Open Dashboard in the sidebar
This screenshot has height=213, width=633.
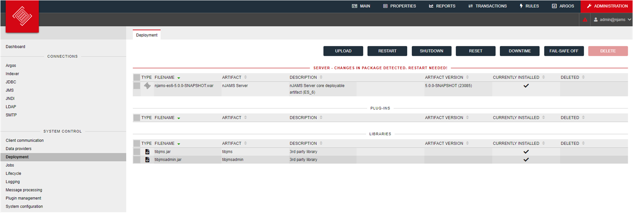click(x=15, y=47)
